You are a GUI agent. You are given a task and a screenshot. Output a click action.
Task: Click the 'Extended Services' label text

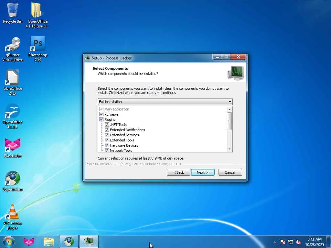click(x=124, y=135)
